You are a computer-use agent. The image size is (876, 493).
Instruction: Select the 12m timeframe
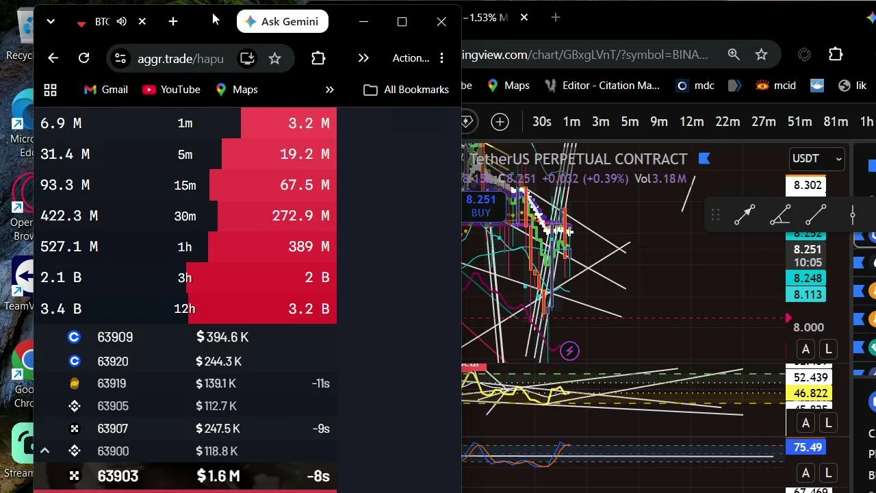(692, 122)
